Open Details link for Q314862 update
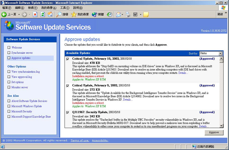 [128, 100]
